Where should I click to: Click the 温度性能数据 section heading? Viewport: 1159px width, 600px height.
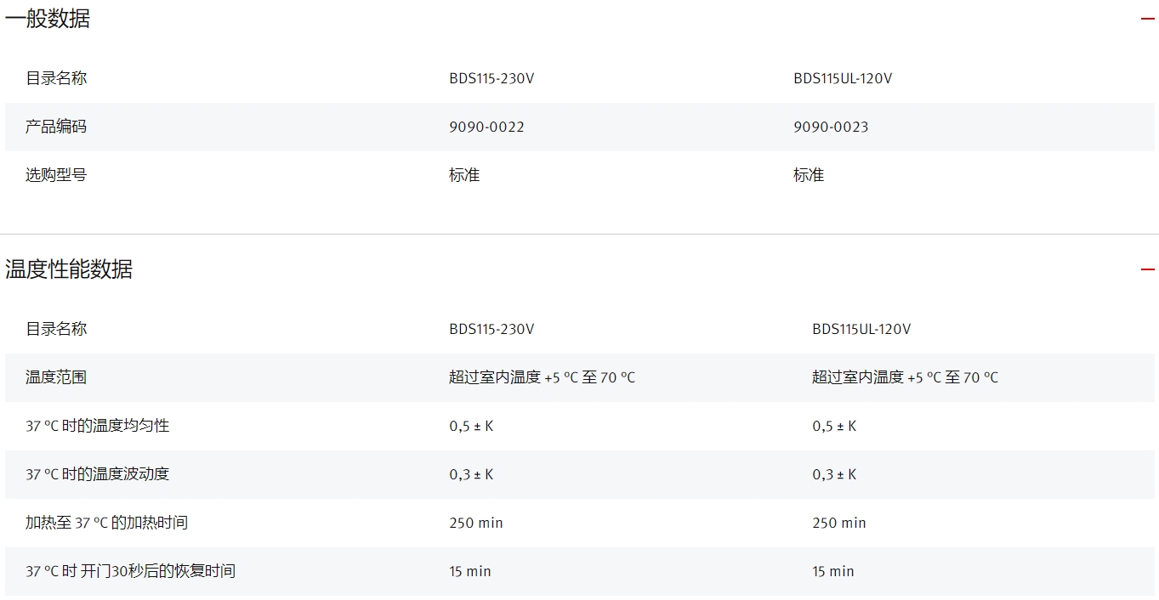click(x=69, y=269)
